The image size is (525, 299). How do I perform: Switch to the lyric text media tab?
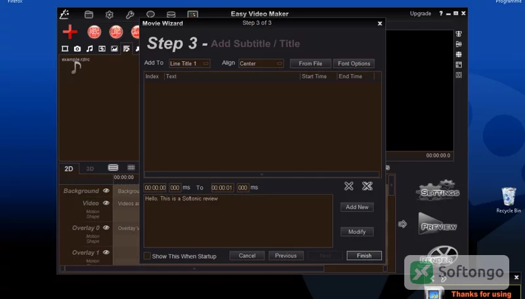[x=126, y=49]
